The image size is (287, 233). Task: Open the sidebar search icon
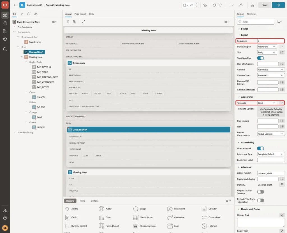[5, 49]
